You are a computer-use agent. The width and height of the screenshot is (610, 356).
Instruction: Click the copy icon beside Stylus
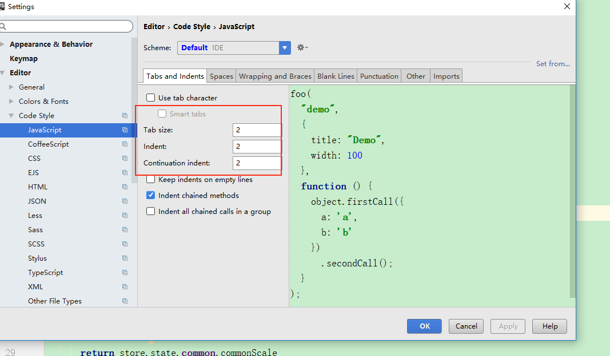[125, 258]
